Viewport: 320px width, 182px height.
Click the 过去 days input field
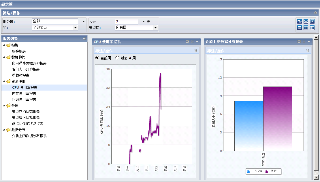coord(126,22)
